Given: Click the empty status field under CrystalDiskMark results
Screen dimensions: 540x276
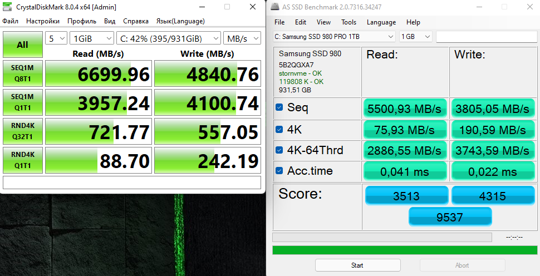Looking at the screenshot, I should (x=132, y=183).
